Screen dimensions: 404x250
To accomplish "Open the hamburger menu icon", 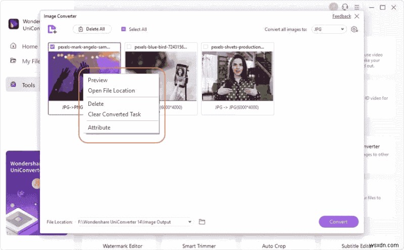I will (357, 7).
